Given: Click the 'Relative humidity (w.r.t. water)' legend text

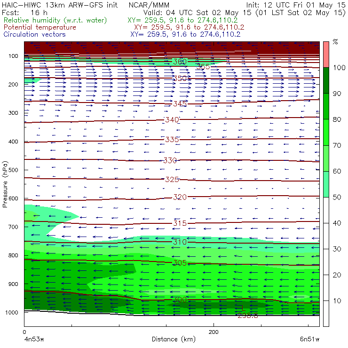Looking at the screenshot, I should point(55,20).
